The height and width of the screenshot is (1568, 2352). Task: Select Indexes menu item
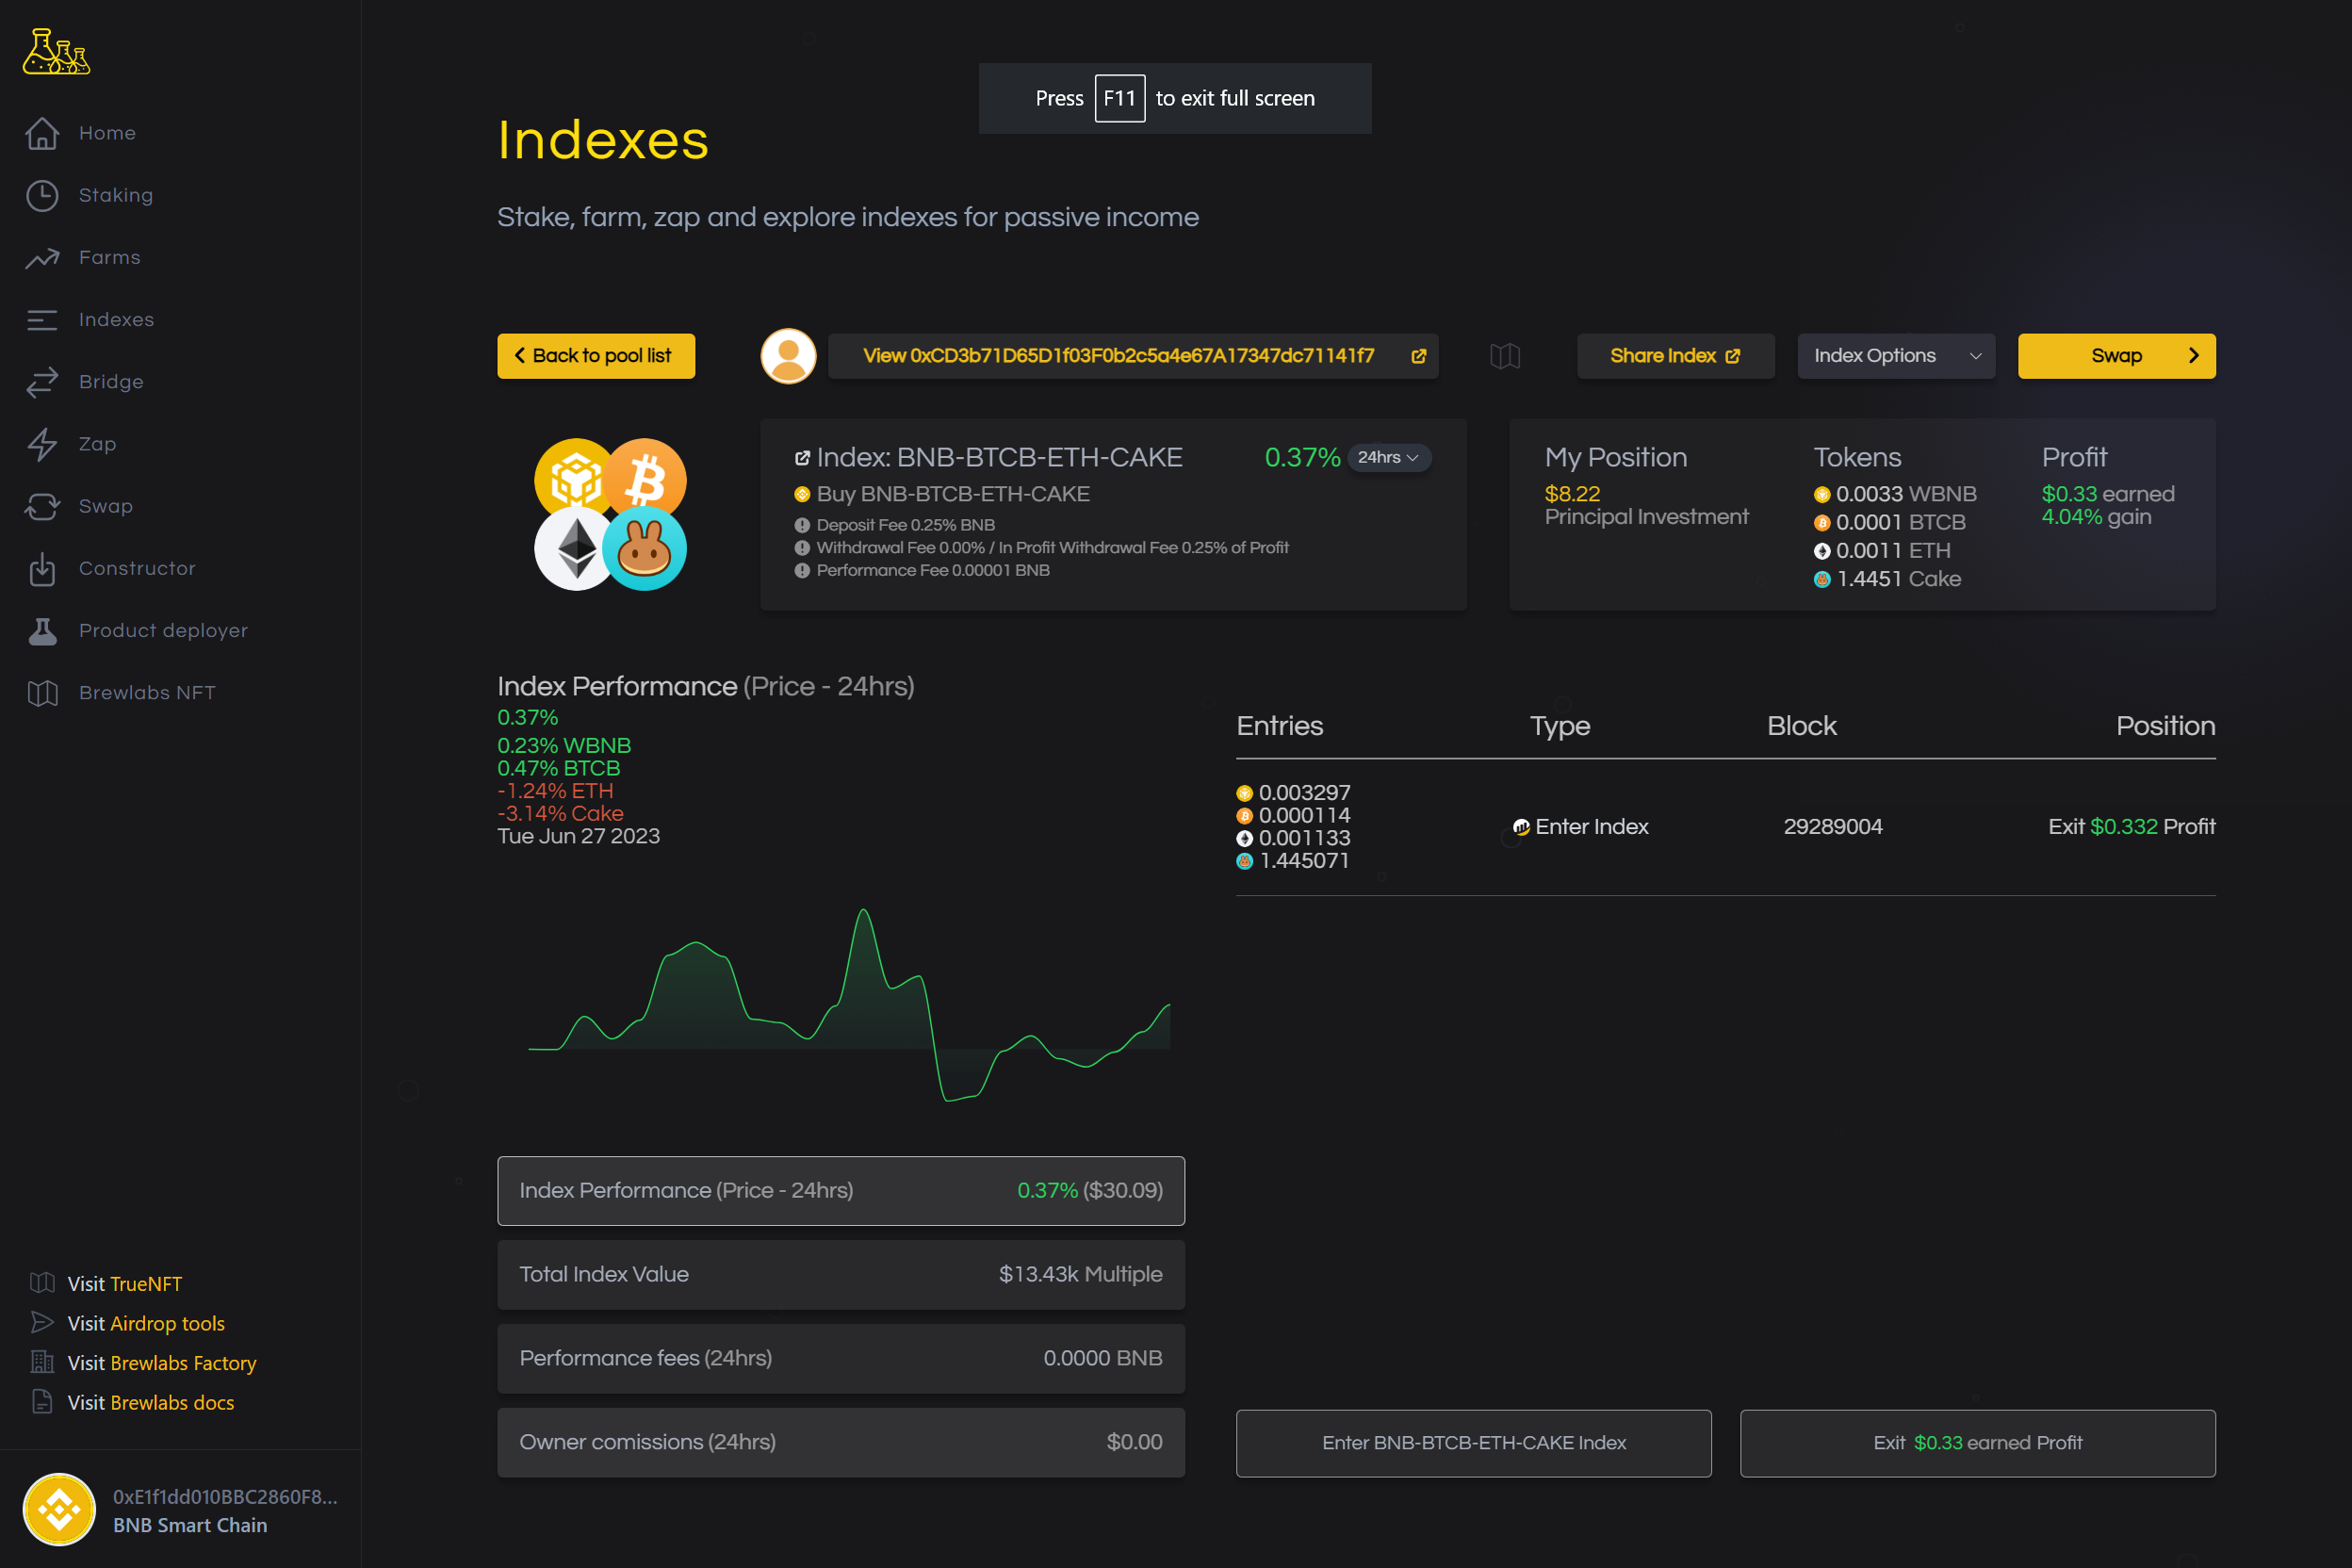[x=116, y=320]
